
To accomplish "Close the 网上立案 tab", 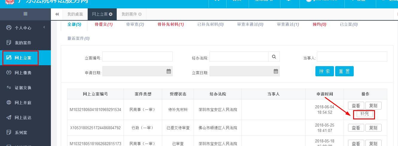I will click(111, 14).
